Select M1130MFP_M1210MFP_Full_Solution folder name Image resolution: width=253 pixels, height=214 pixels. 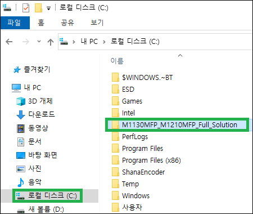pyautogui.click(x=179, y=125)
